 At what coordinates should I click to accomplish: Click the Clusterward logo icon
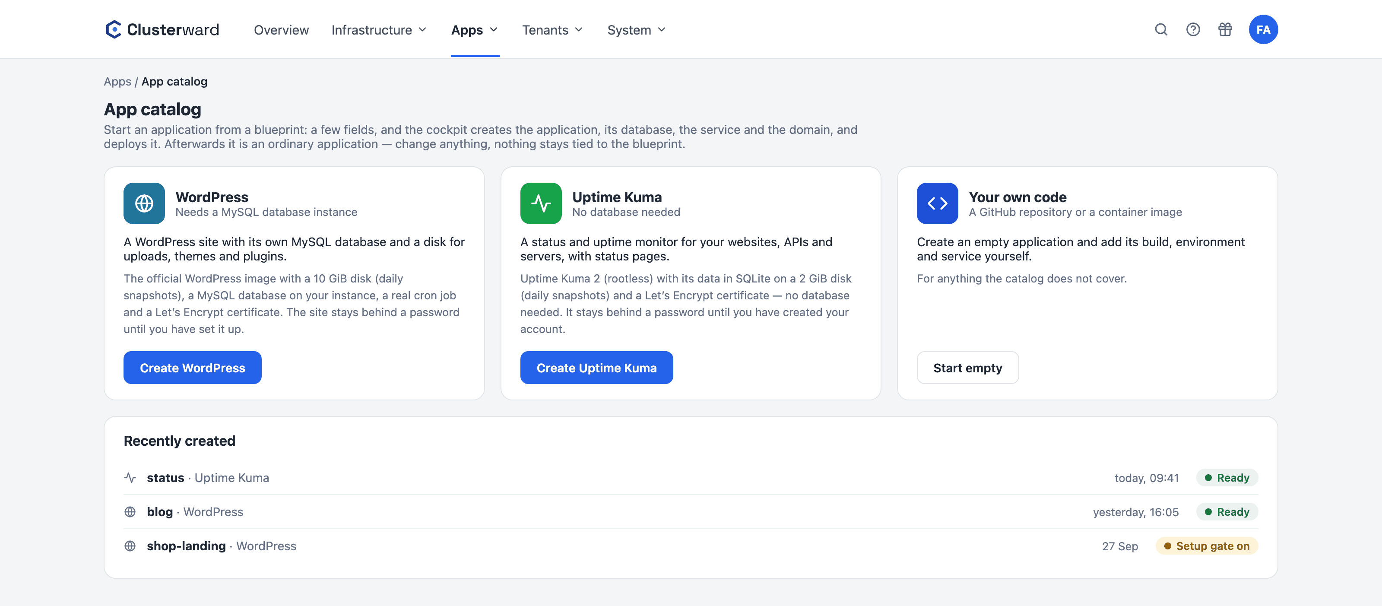click(113, 29)
